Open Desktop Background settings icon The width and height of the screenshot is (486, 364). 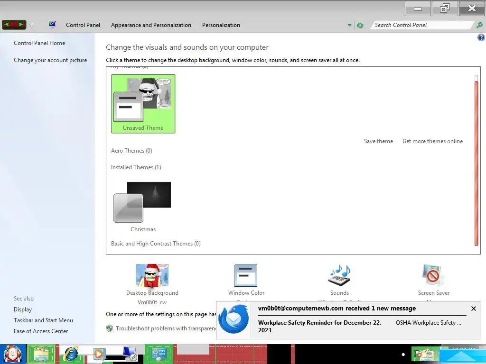[x=152, y=275]
